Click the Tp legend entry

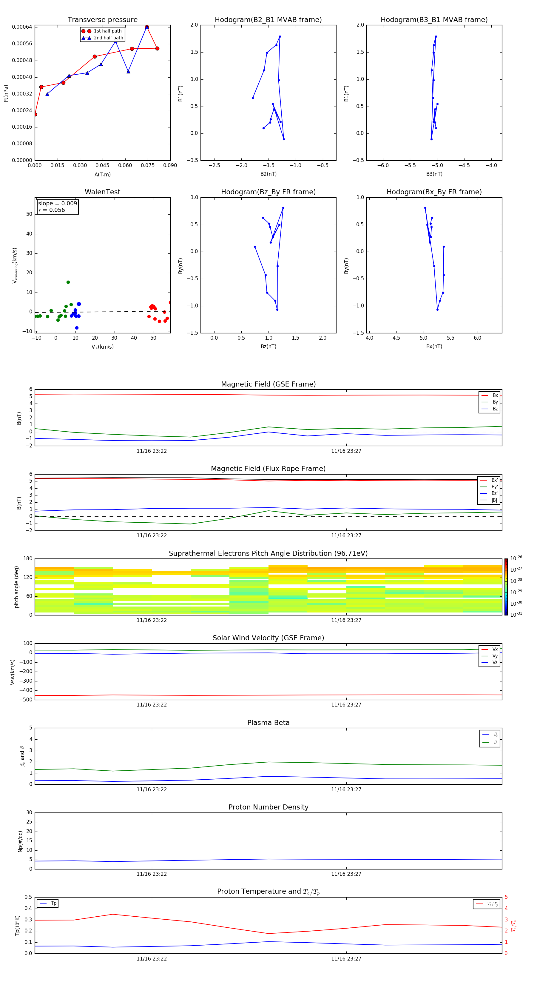point(48,903)
